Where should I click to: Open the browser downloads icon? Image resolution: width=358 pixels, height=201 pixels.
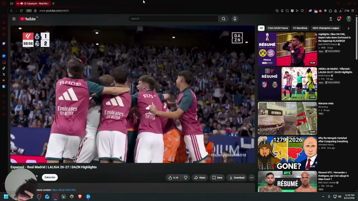click(x=340, y=11)
